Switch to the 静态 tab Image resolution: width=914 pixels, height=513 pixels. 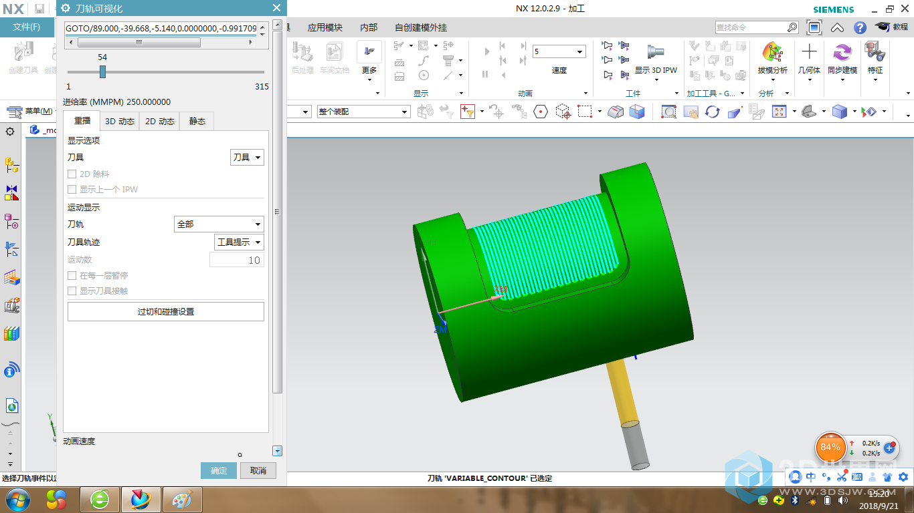coord(197,121)
